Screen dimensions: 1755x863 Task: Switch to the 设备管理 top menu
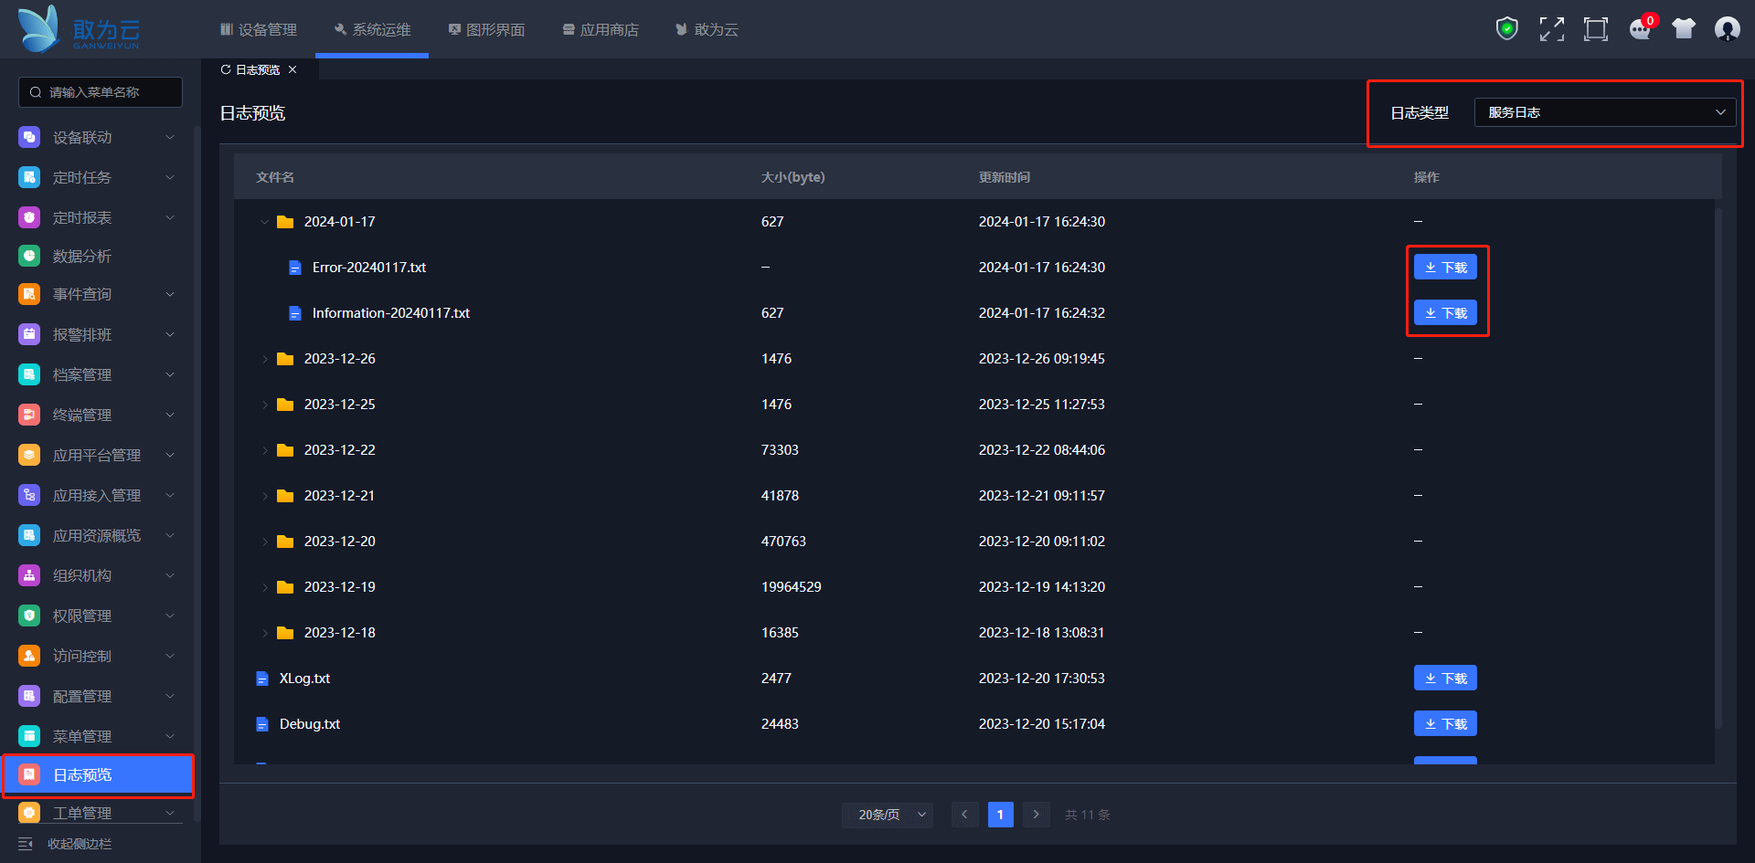[259, 30]
